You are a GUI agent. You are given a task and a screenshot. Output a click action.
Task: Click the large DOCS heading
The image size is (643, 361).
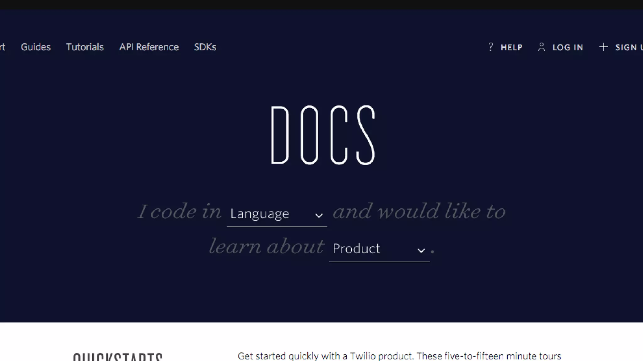coord(323,135)
